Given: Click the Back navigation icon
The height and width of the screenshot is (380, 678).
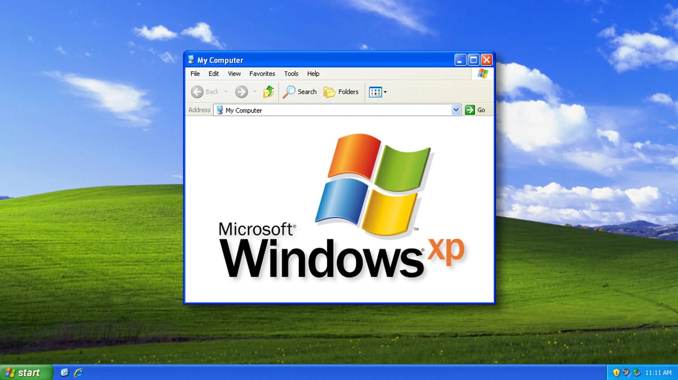Looking at the screenshot, I should click(x=197, y=92).
